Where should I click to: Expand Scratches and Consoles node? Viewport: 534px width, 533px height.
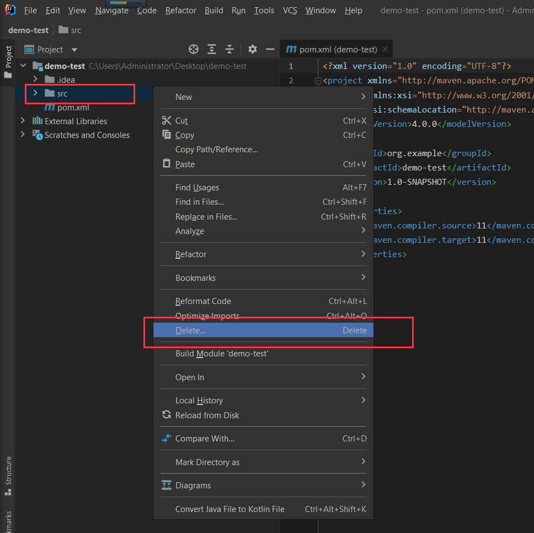tap(23, 135)
